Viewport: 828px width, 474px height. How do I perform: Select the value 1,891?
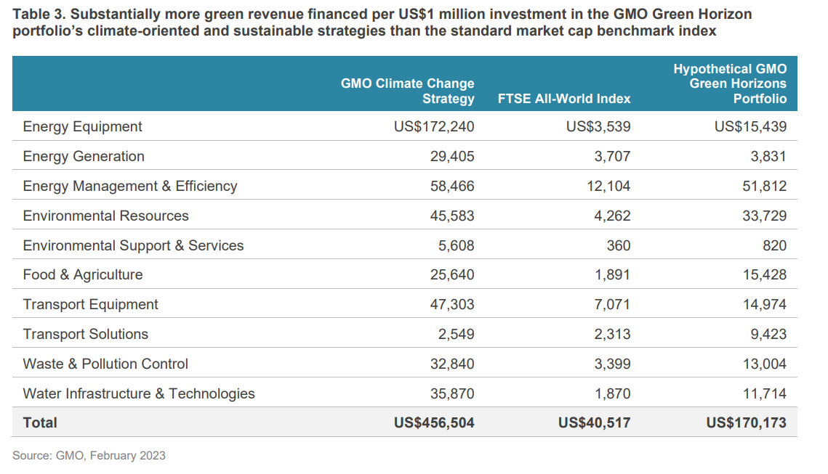612,274
